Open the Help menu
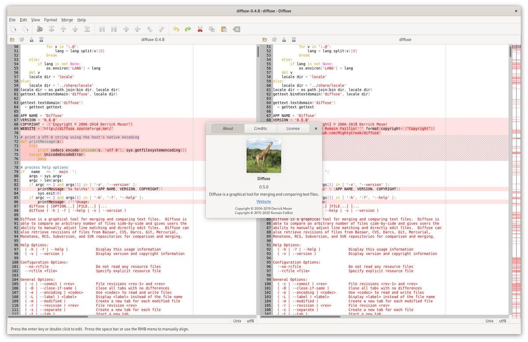This screenshot has width=528, height=342. click(81, 20)
